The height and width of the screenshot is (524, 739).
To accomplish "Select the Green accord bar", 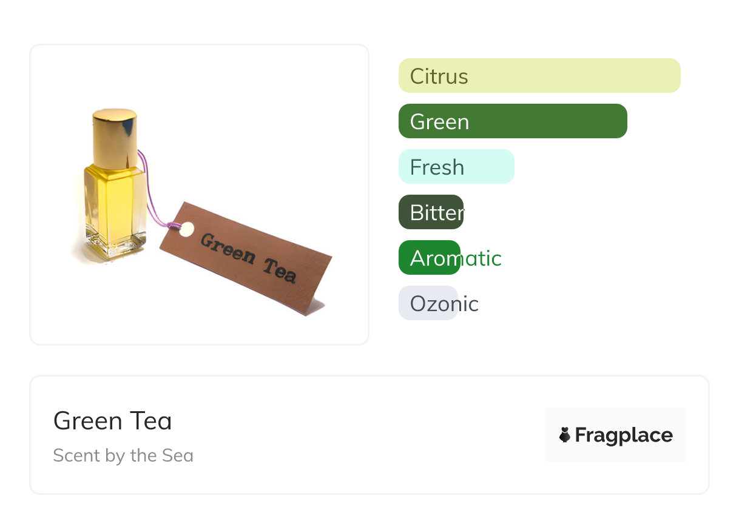I will [512, 121].
